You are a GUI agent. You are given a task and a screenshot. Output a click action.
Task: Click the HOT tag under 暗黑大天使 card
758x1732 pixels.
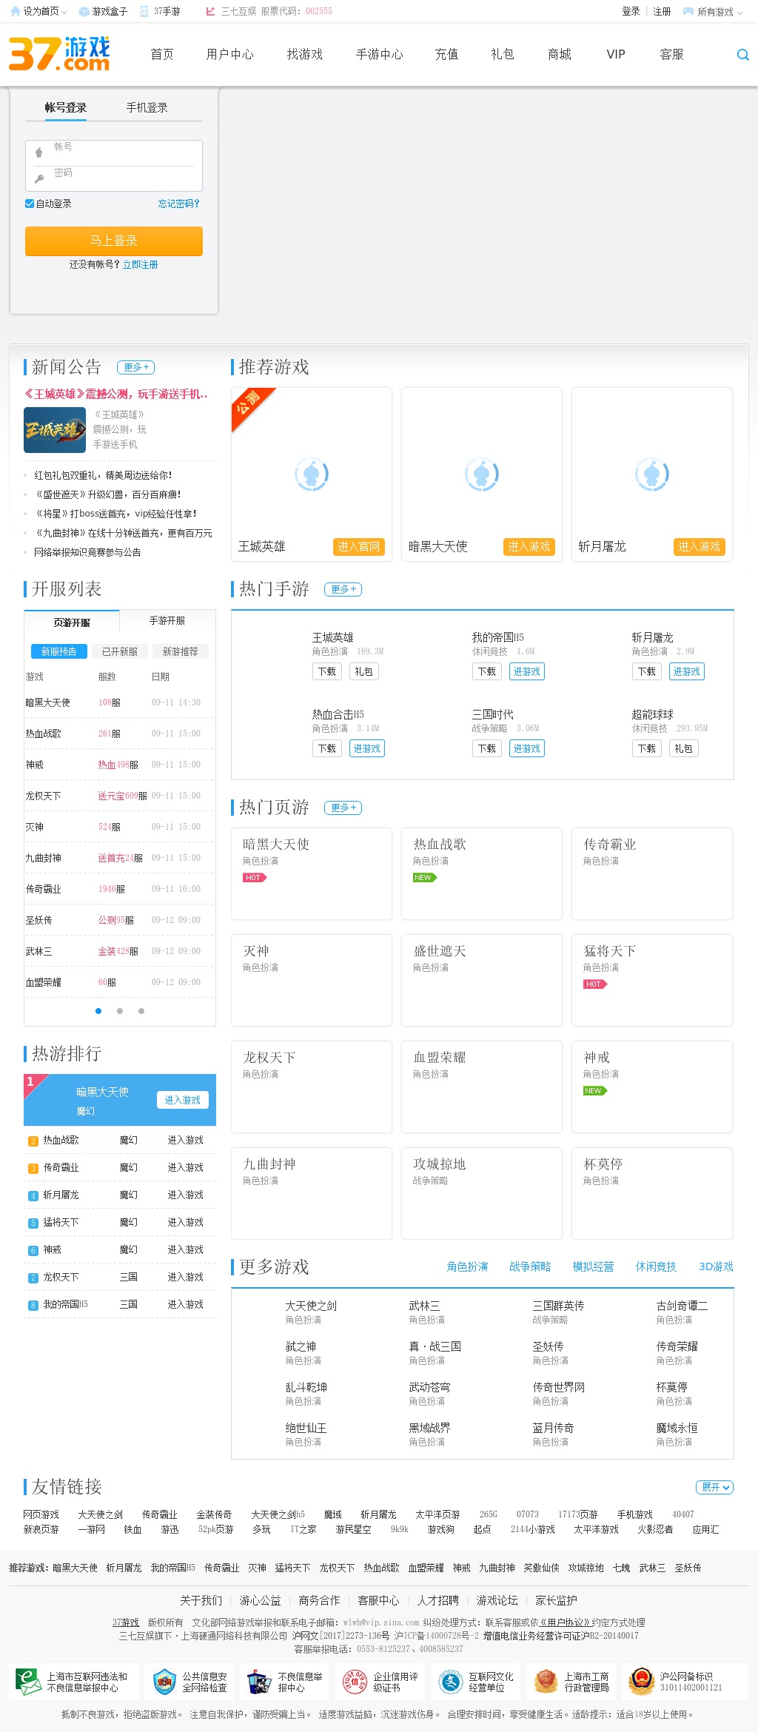254,877
